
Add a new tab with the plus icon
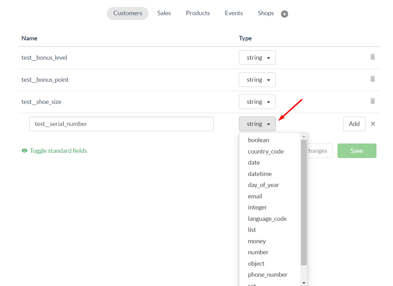click(284, 14)
